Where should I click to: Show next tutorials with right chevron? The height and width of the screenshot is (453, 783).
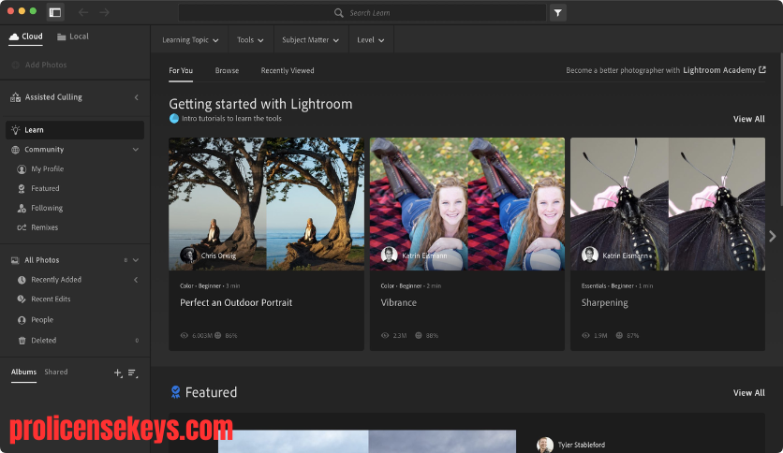coord(773,236)
